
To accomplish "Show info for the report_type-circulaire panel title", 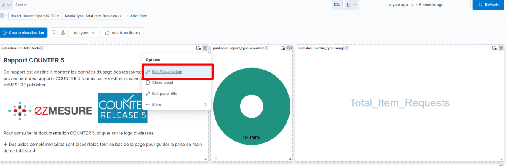I will [267, 48].
